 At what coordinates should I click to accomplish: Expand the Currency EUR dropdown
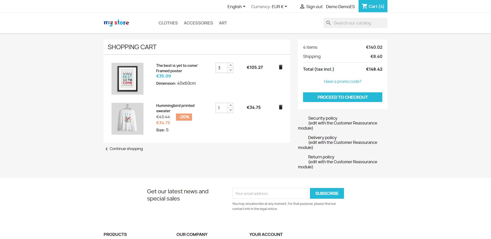[x=269, y=7]
